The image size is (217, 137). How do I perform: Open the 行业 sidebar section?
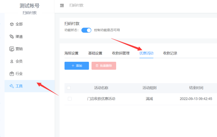click(30, 74)
